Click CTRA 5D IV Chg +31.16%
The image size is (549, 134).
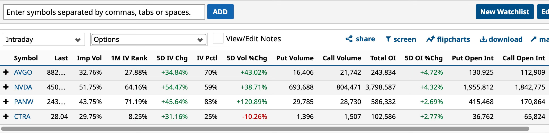[174, 117]
